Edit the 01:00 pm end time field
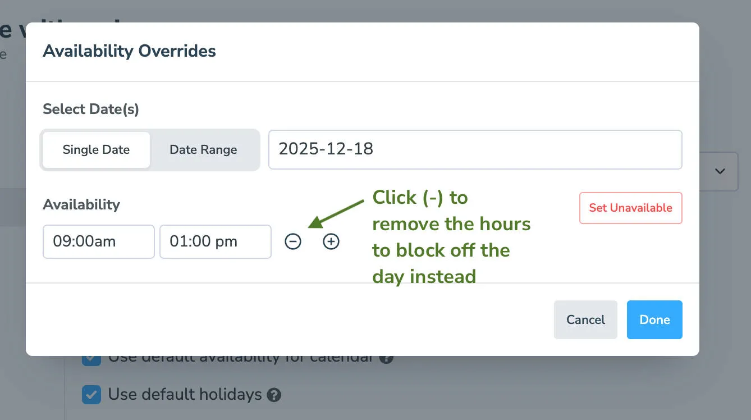The height and width of the screenshot is (420, 751). point(215,241)
